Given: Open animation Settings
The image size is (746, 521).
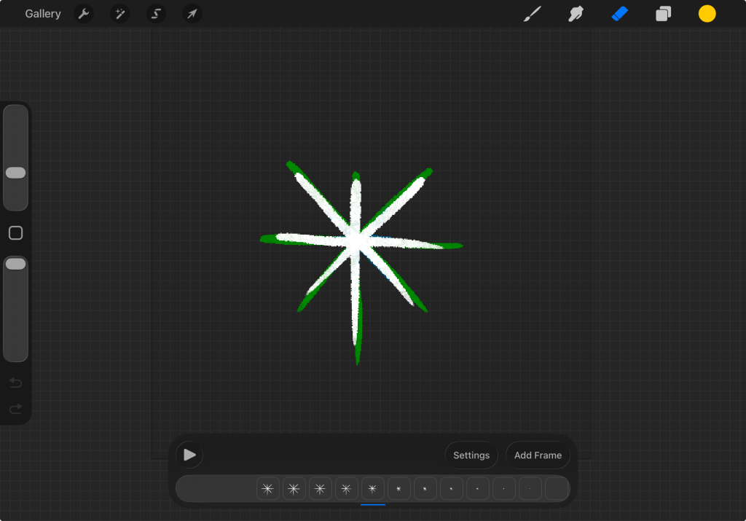Looking at the screenshot, I should pyautogui.click(x=471, y=455).
